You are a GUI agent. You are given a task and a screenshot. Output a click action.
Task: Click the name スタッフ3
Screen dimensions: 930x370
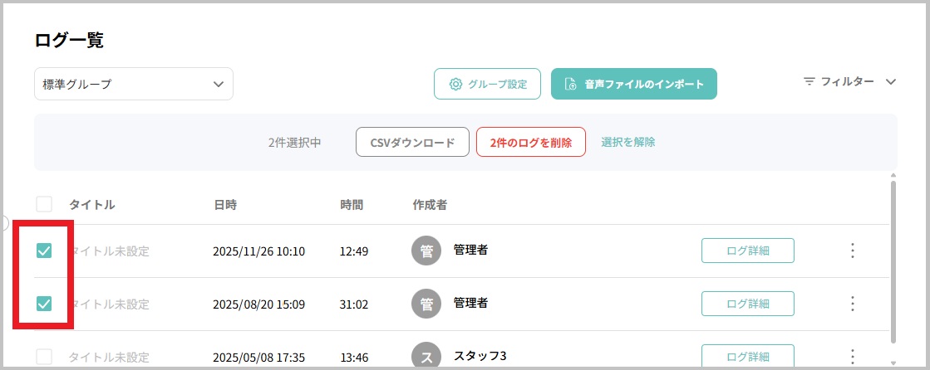click(480, 356)
